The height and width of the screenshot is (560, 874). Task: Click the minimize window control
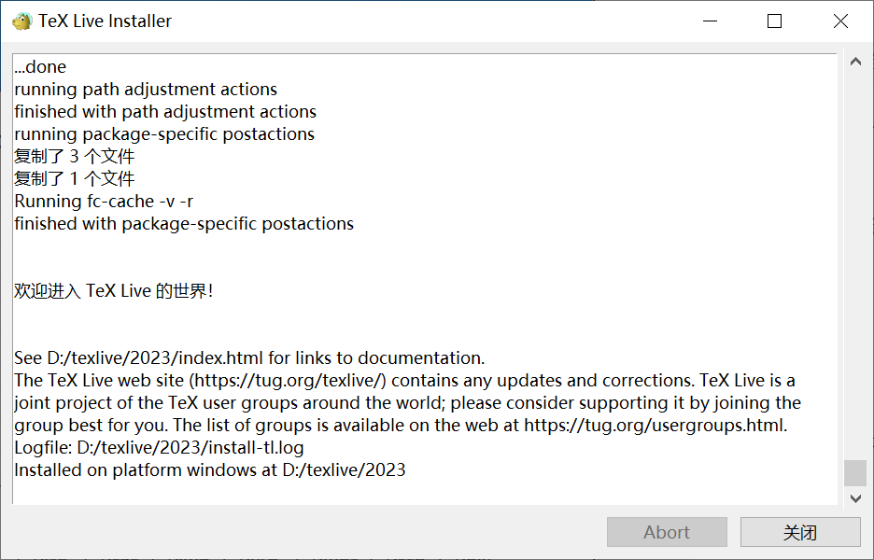point(710,20)
